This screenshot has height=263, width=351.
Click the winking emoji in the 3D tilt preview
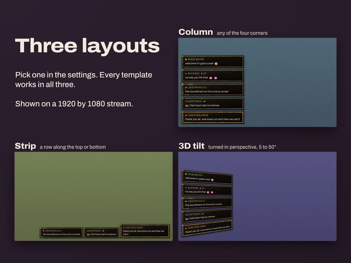pos(212,180)
